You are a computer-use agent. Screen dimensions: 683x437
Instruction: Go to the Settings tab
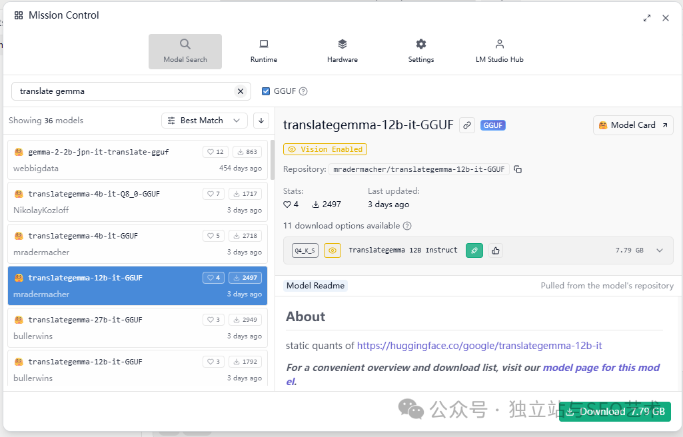(420, 51)
